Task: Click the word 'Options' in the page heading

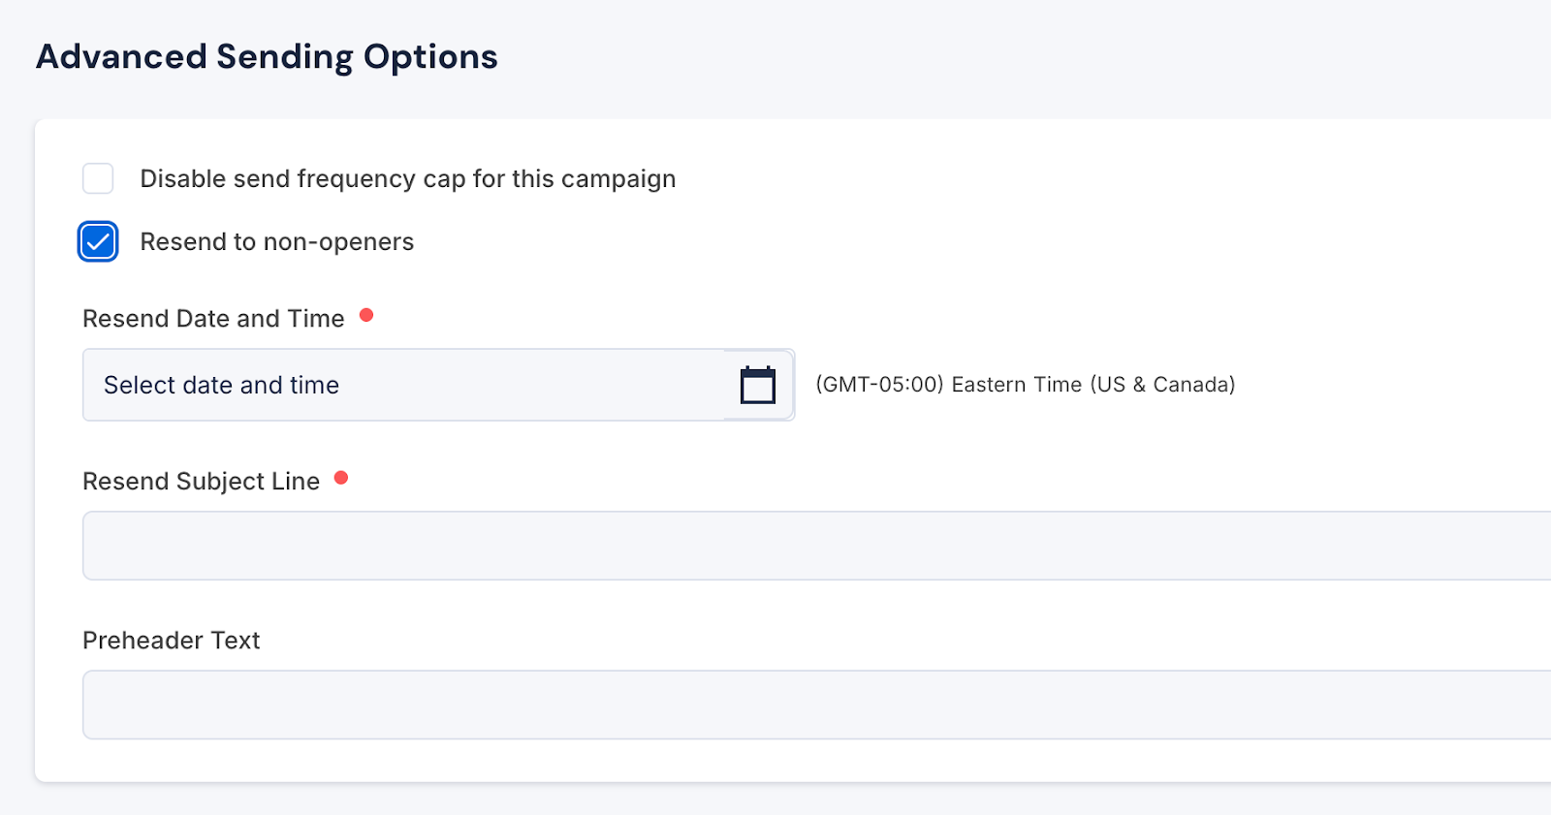Action: 430,57
